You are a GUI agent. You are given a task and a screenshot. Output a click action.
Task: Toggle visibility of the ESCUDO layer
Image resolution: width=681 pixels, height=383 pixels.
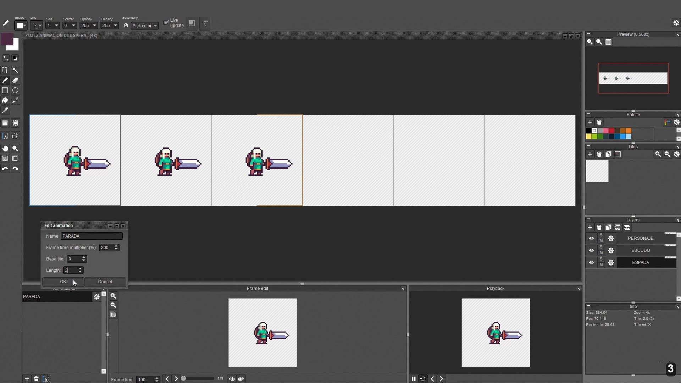(591, 250)
